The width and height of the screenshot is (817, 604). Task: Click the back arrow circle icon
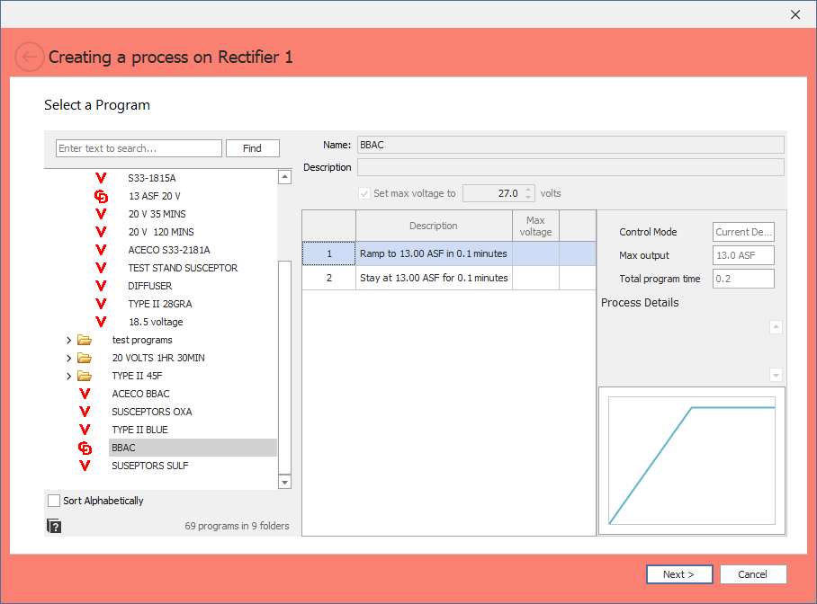(30, 57)
